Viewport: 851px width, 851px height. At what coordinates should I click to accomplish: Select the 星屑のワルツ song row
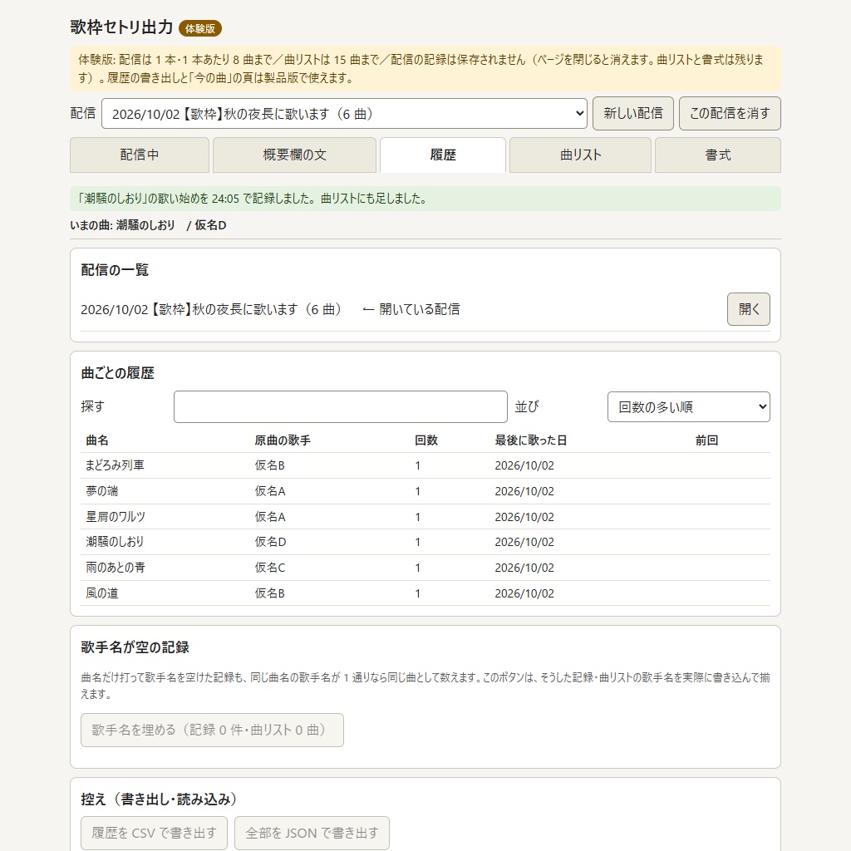coord(425,517)
